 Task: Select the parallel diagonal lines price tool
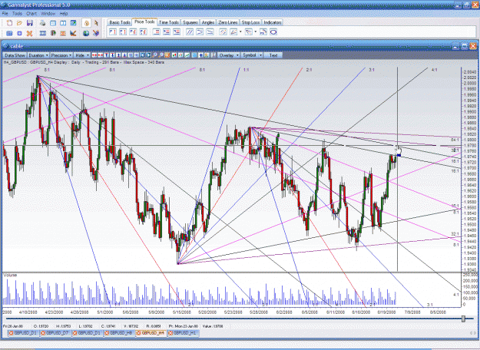click(190, 31)
